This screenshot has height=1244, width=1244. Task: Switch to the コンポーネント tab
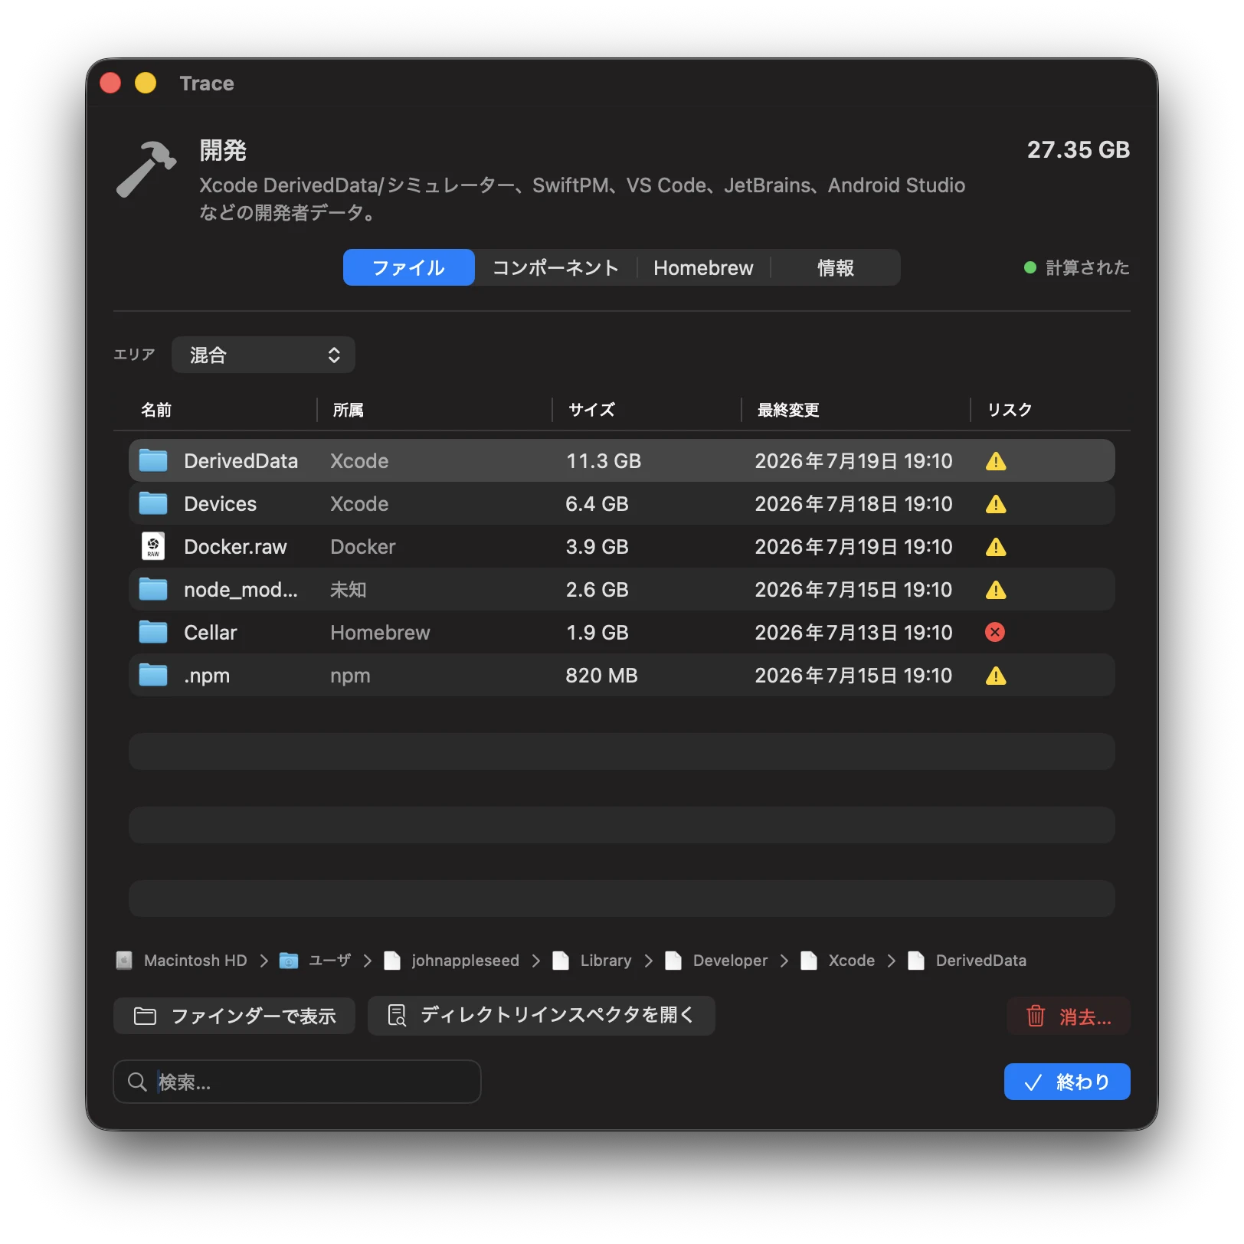click(x=555, y=267)
